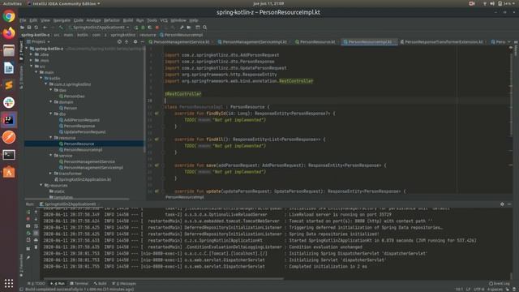Click the pin tab icon in Run panel

pos(28,257)
